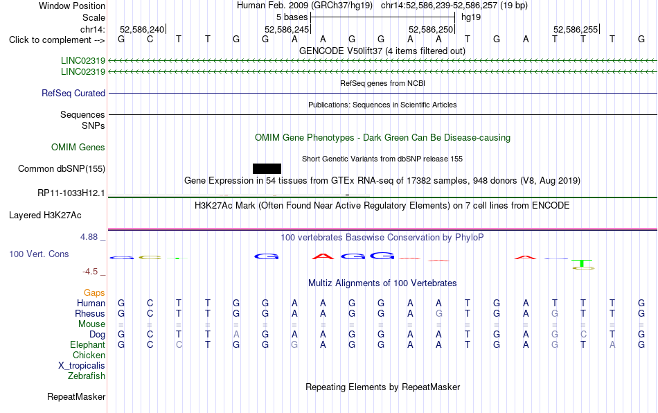
Task: Click the hg19 label beside scale bar
Action: pos(471,17)
